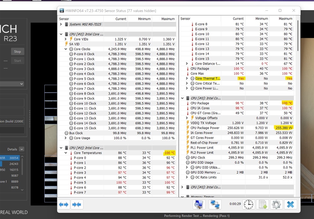The width and height of the screenshot is (314, 219).
Task: Click the Stop button in Cinebench
Action: point(17,52)
